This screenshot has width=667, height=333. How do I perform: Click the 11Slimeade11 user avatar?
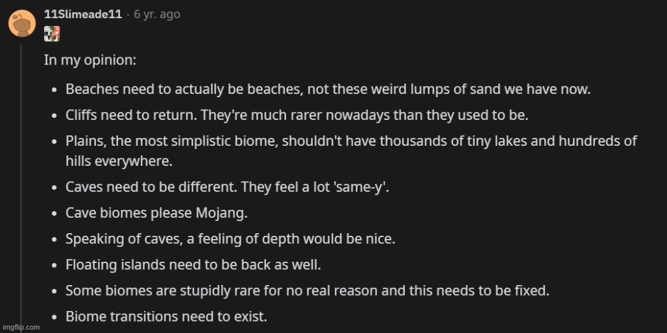pyautogui.click(x=21, y=23)
